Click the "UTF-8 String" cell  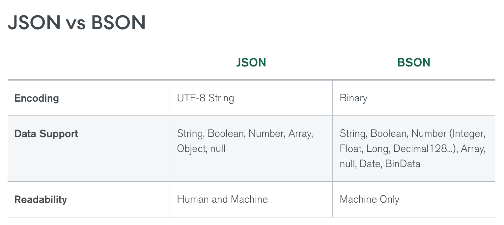click(206, 98)
